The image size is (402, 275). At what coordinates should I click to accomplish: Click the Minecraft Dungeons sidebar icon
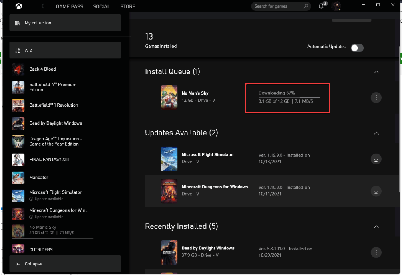click(18, 214)
